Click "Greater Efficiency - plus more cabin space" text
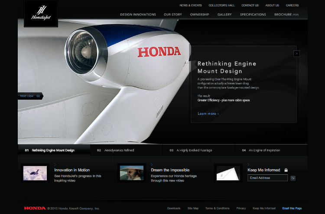 coord(224,100)
